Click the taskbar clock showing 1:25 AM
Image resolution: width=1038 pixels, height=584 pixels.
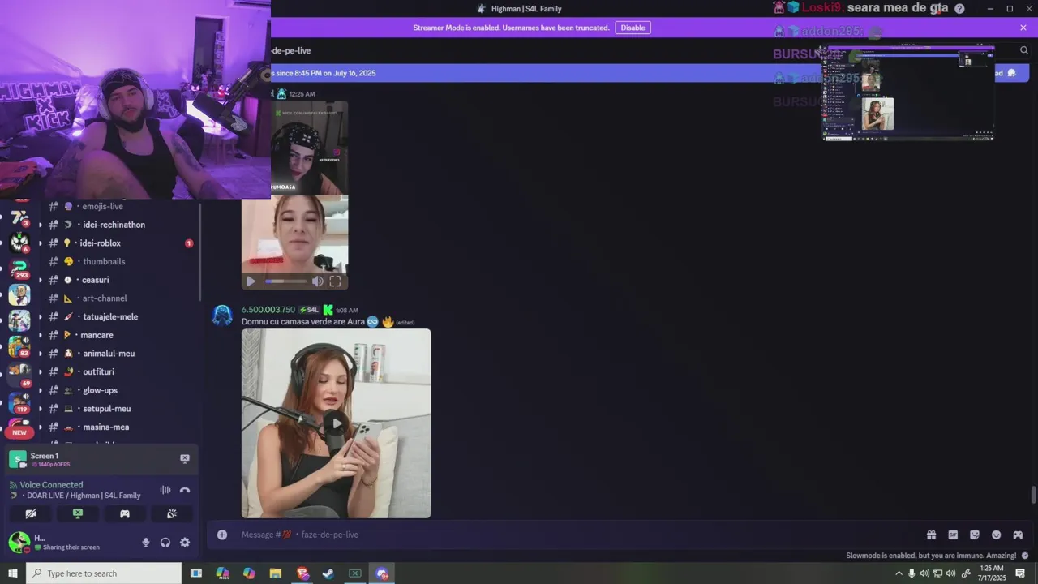tap(991, 573)
